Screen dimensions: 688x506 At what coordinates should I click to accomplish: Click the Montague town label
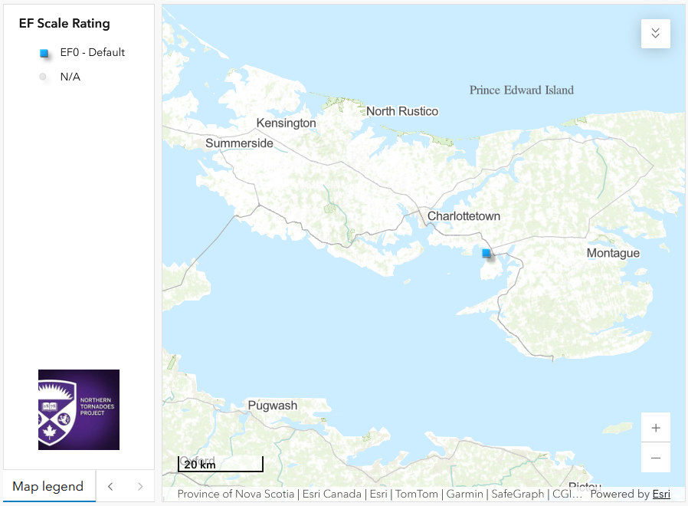point(613,253)
